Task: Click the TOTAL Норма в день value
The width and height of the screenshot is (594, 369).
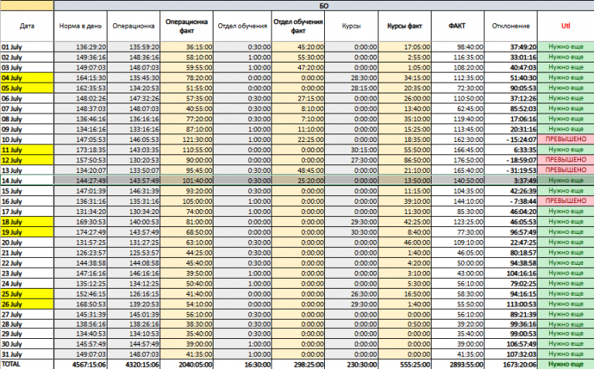Action: coord(80,364)
